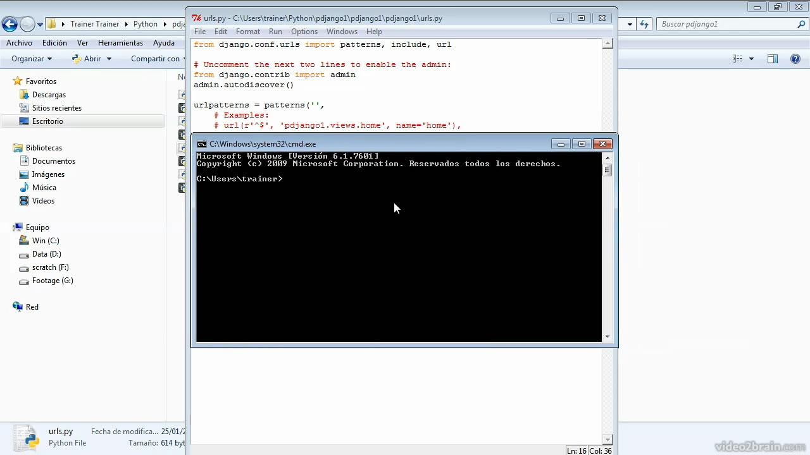Click the Explorer help question mark icon

point(795,59)
